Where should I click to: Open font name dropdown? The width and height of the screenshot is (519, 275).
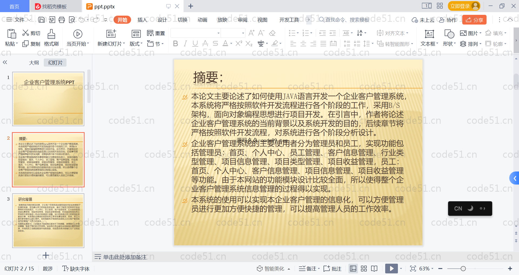(x=218, y=33)
